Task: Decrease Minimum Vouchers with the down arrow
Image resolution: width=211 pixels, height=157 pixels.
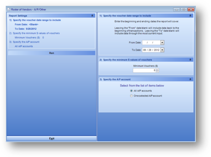Action: (x=157, y=71)
